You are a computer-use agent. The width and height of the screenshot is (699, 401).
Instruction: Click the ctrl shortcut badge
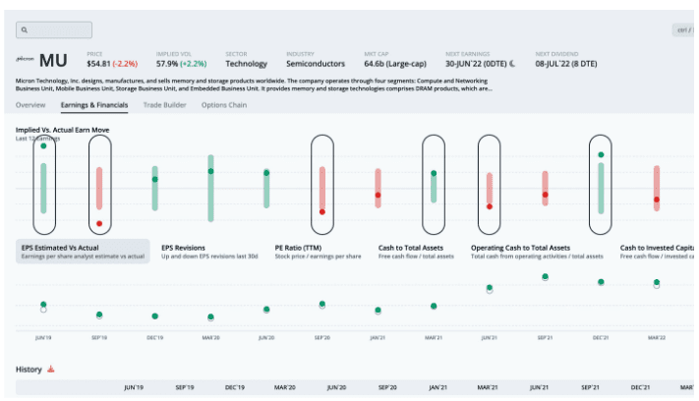click(682, 30)
